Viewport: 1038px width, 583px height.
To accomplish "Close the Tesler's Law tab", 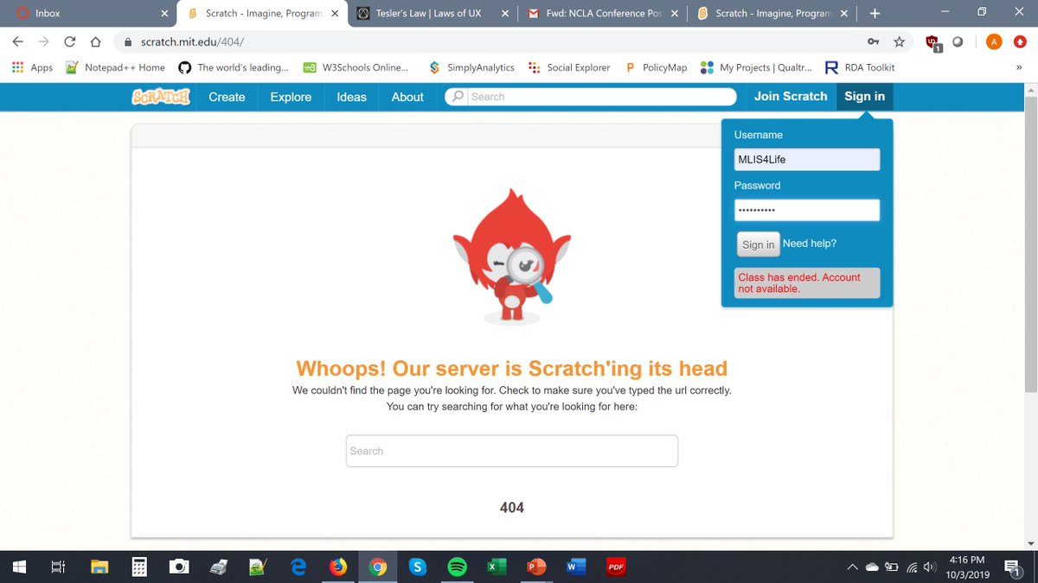I will click(x=505, y=13).
